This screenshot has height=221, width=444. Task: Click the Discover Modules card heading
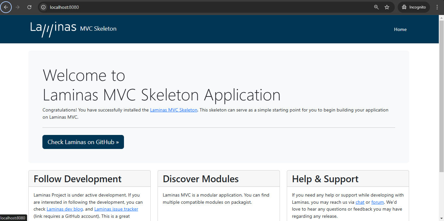tap(201, 179)
